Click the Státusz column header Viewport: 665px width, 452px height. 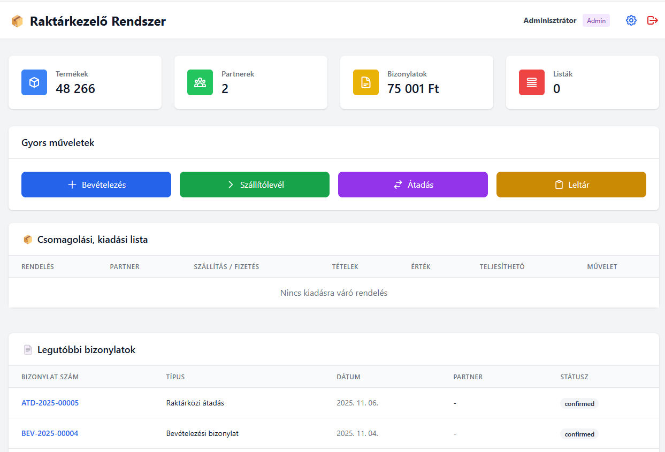pos(574,377)
